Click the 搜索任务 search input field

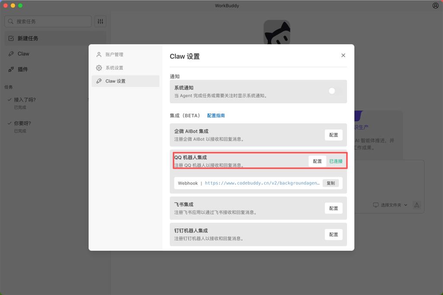pyautogui.click(x=48, y=21)
